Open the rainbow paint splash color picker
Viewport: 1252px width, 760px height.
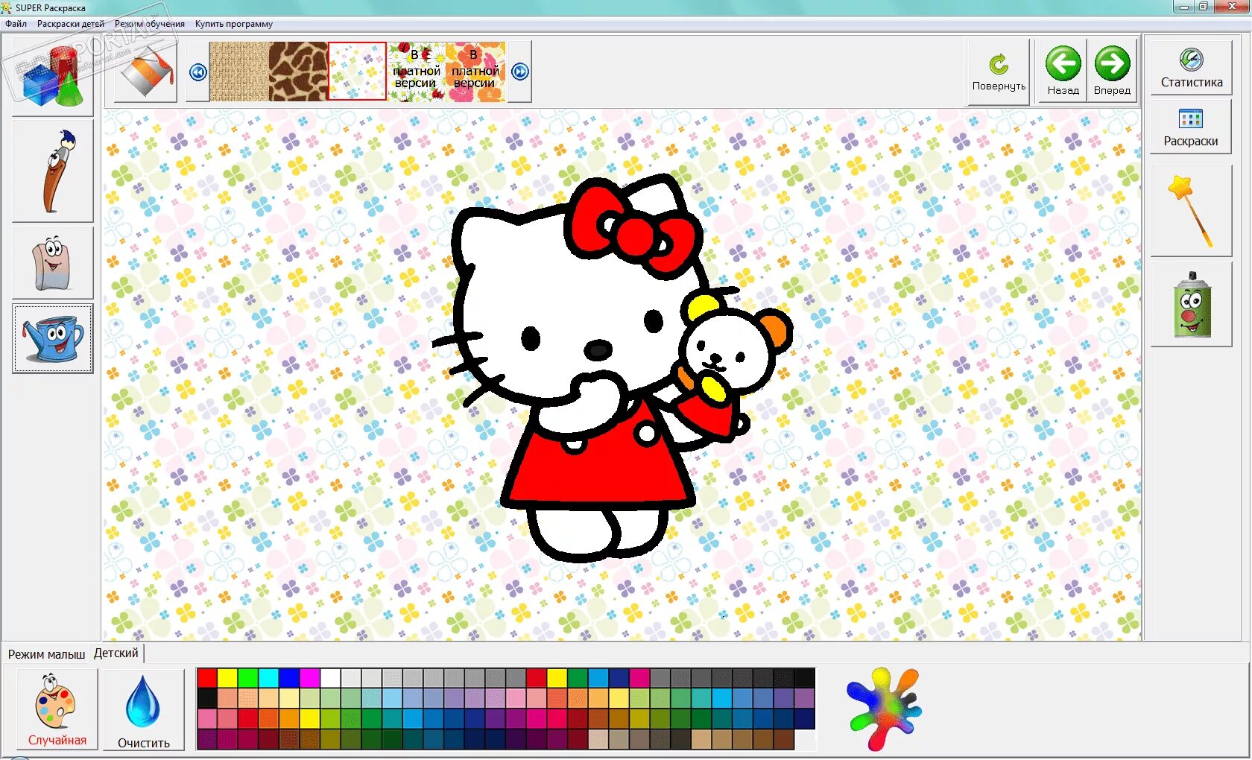(884, 709)
